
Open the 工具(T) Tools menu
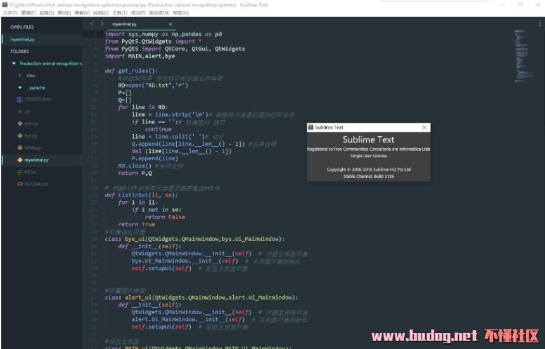pyautogui.click(x=119, y=13)
